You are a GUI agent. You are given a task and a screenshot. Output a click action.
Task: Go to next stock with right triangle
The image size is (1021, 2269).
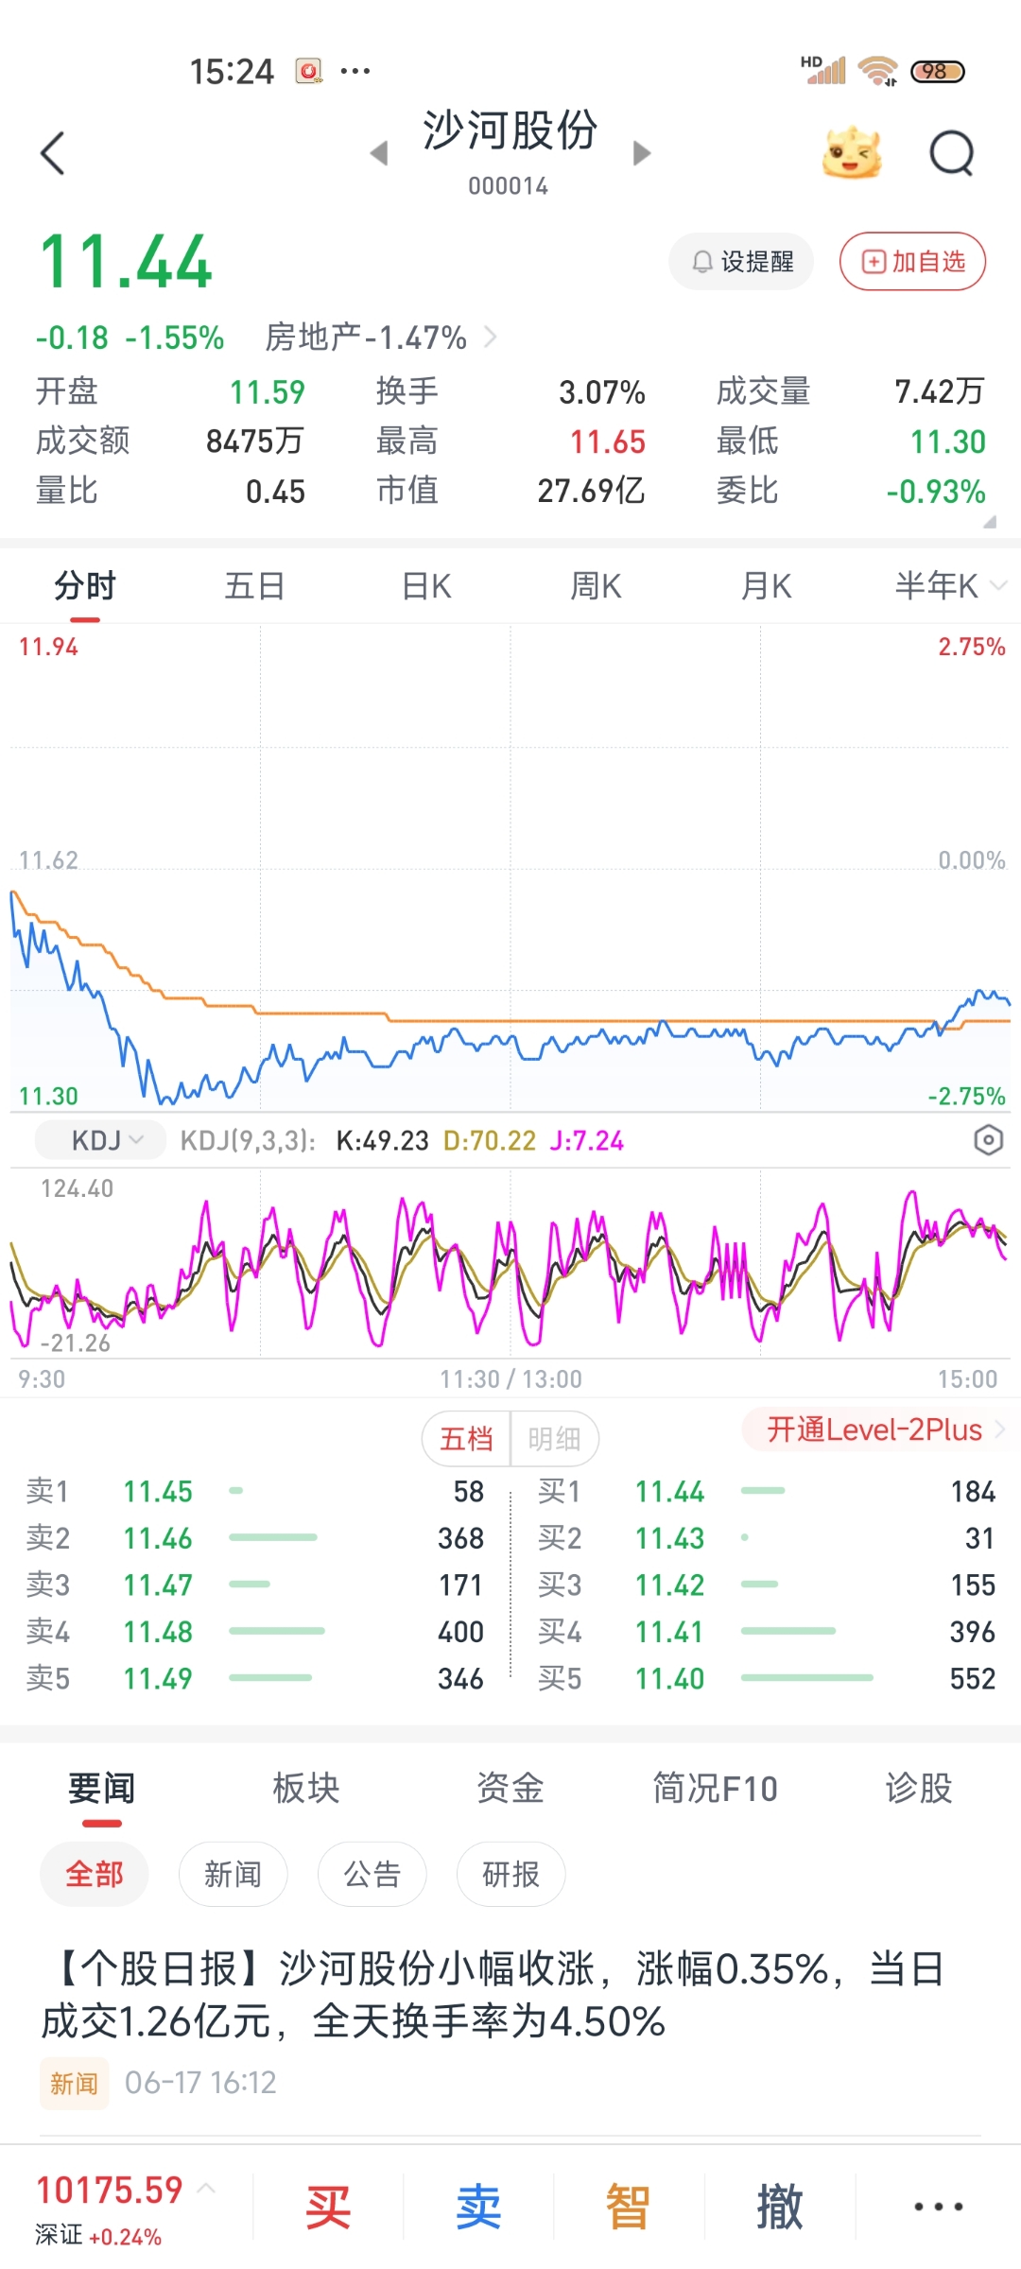[642, 153]
